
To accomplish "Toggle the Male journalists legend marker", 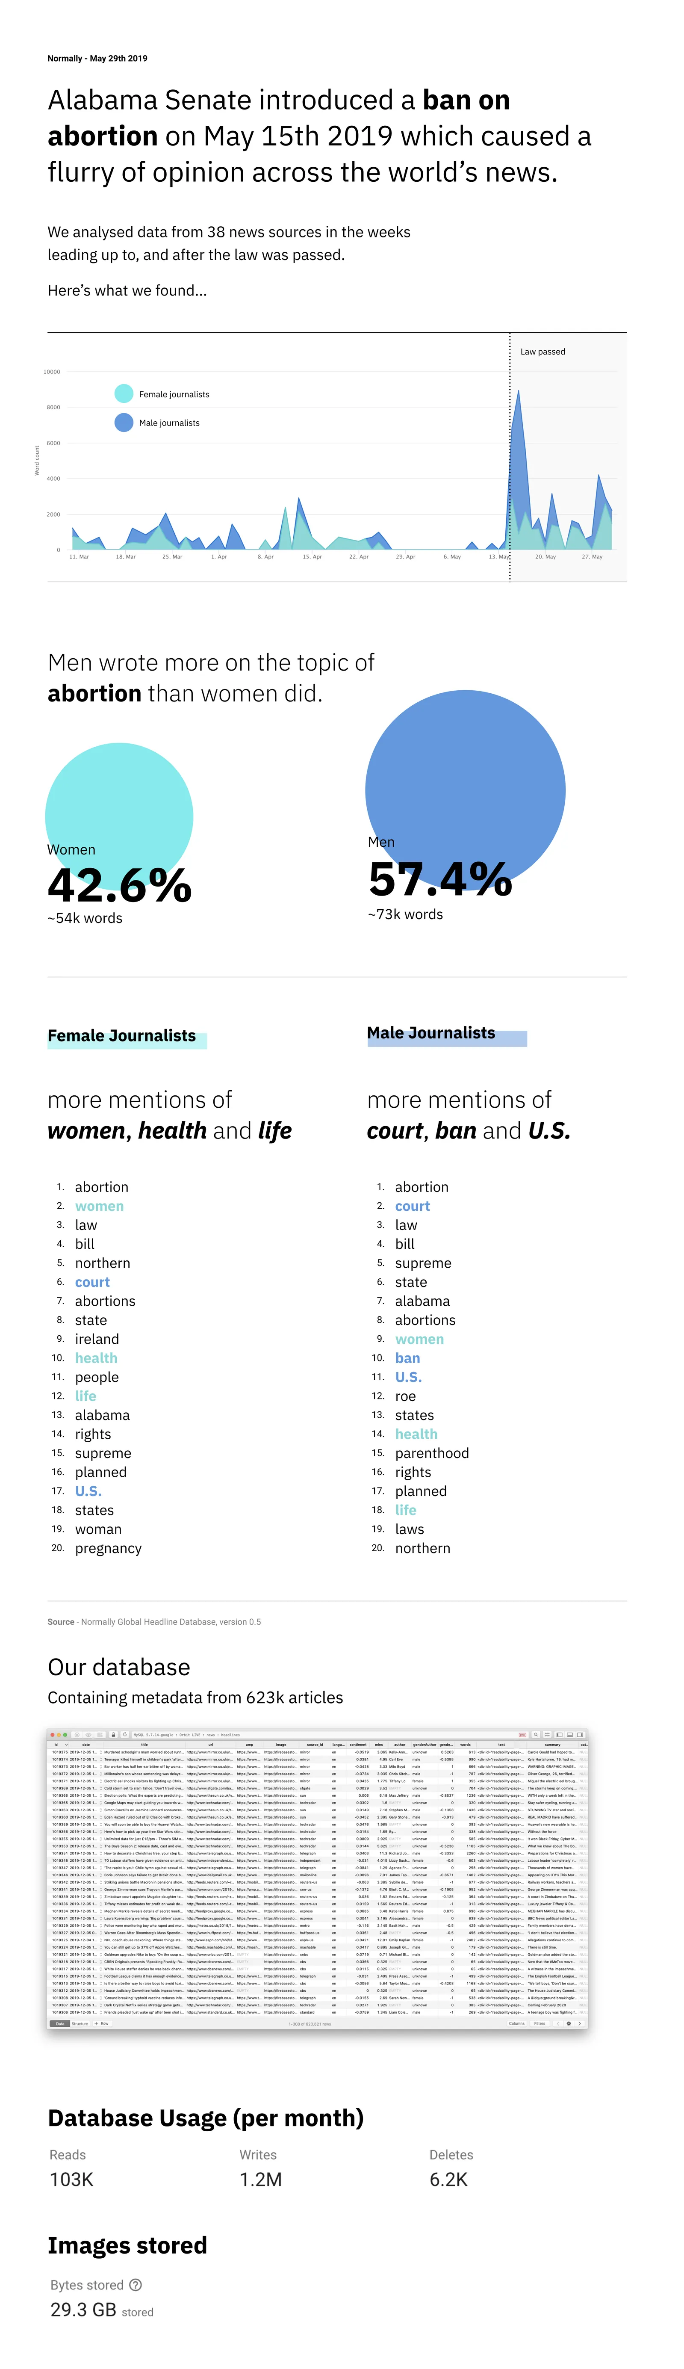I will point(123,422).
